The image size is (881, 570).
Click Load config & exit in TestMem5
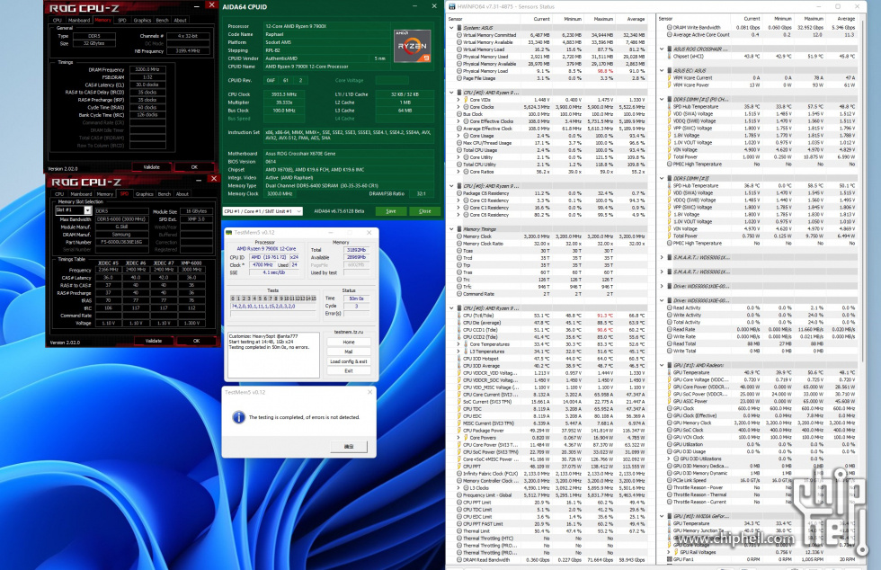[x=349, y=361]
